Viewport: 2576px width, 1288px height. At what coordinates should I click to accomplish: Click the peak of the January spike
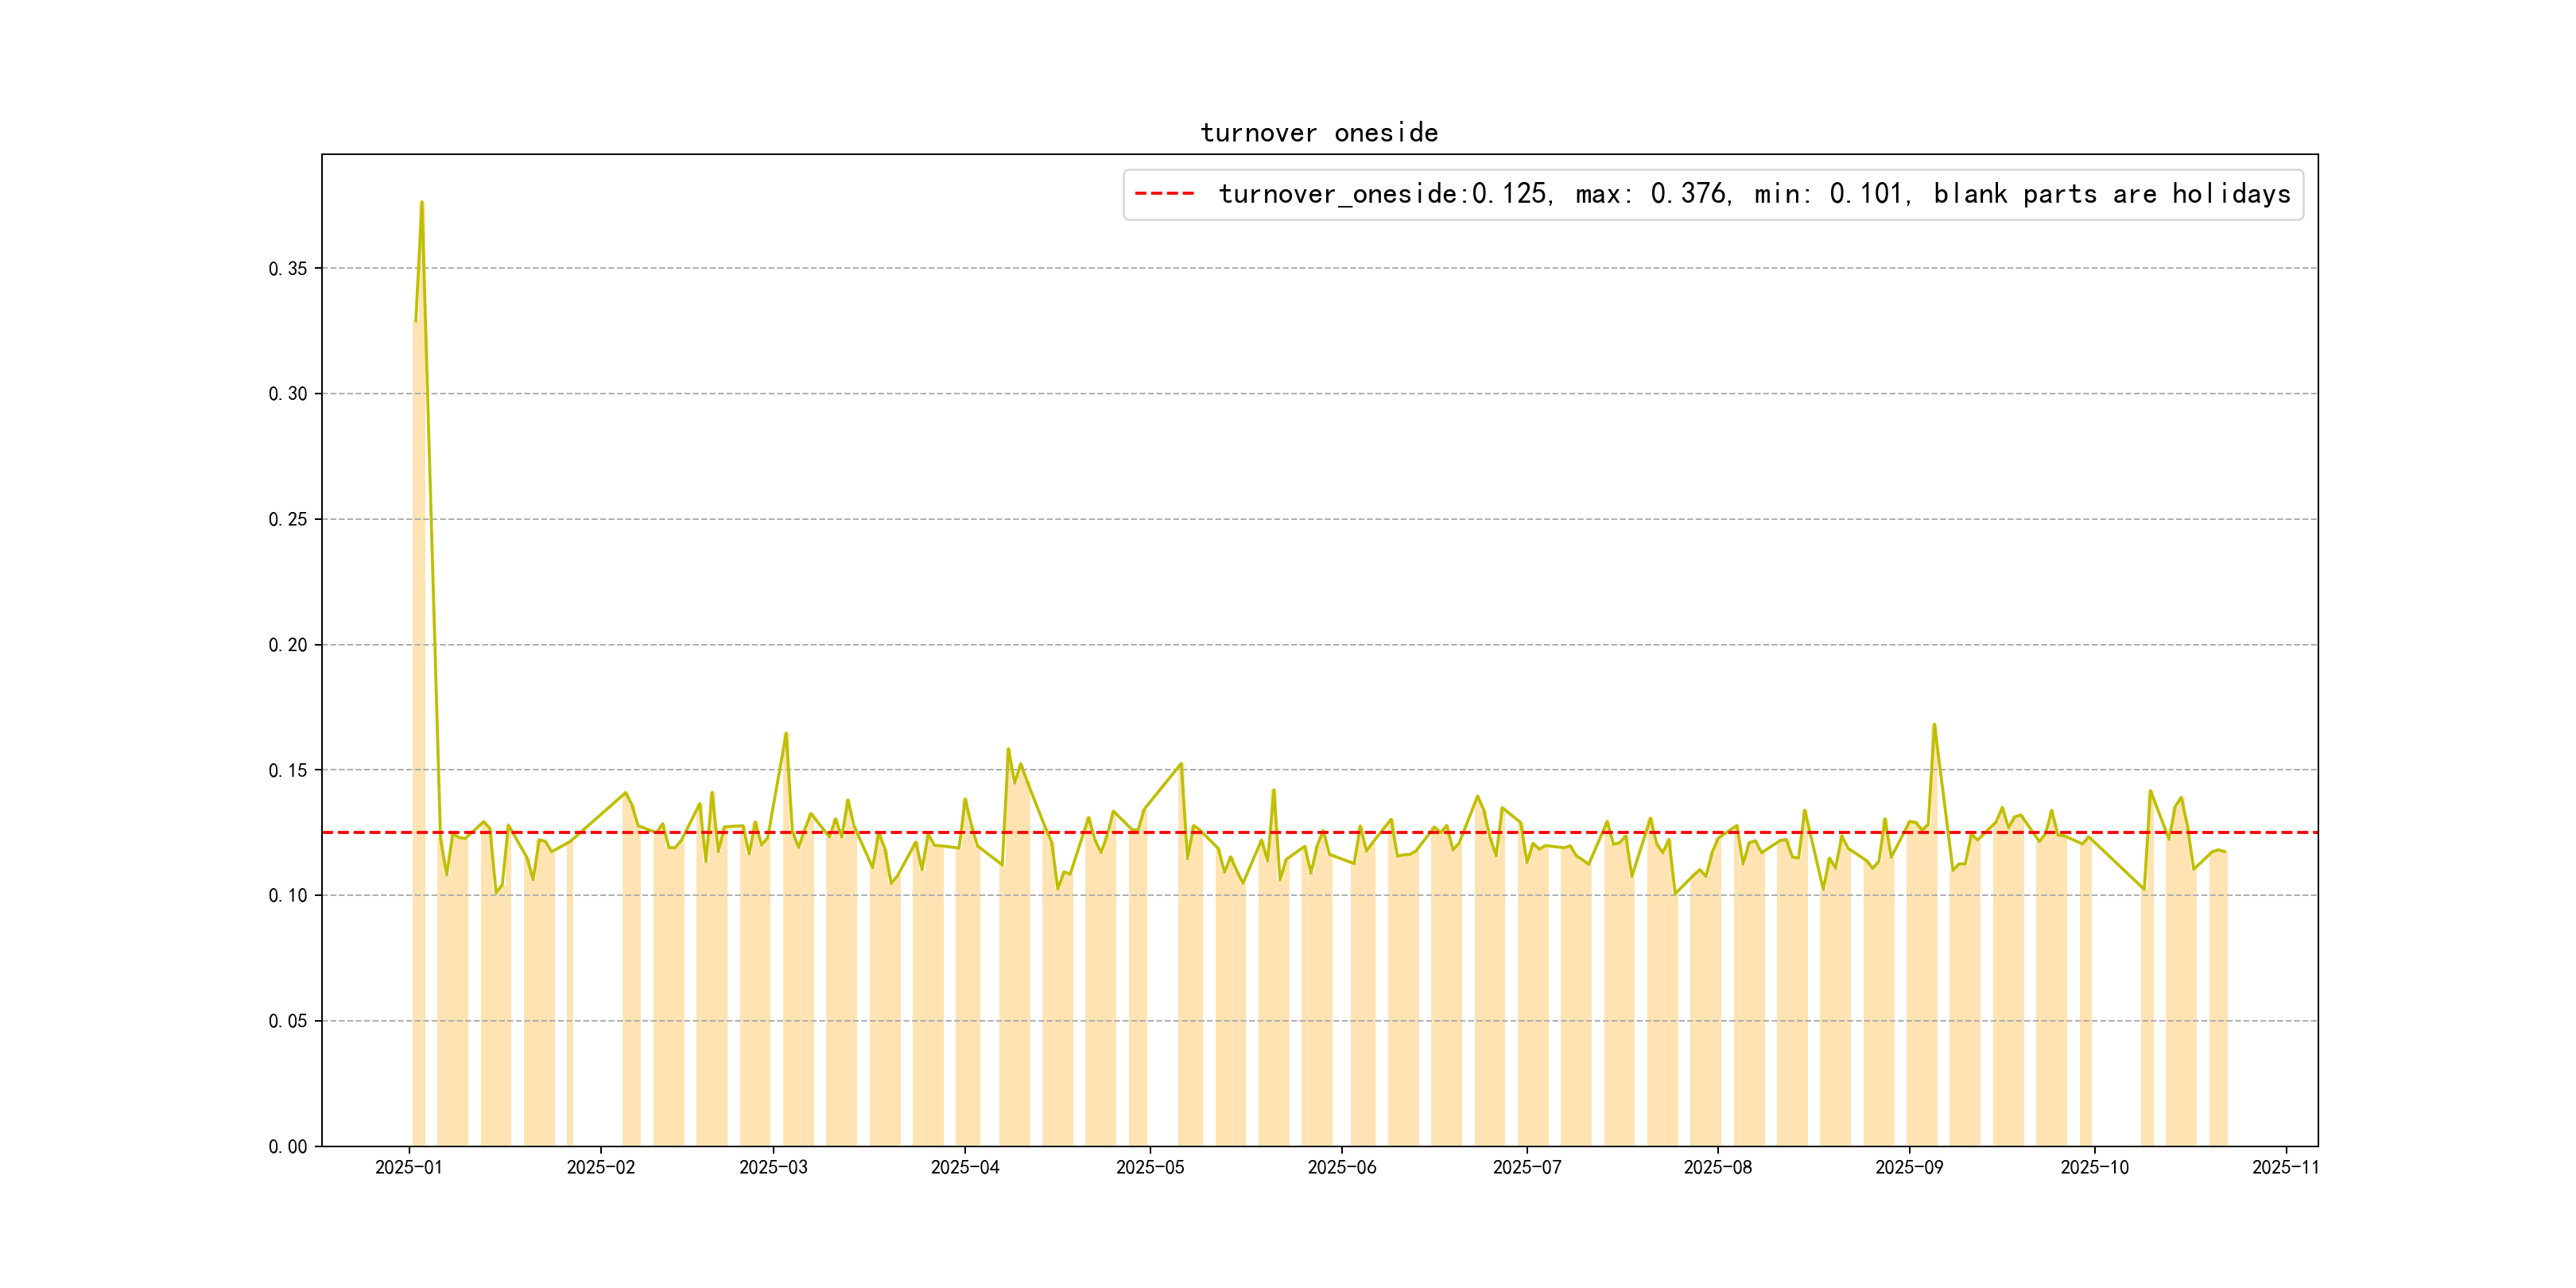(422, 203)
